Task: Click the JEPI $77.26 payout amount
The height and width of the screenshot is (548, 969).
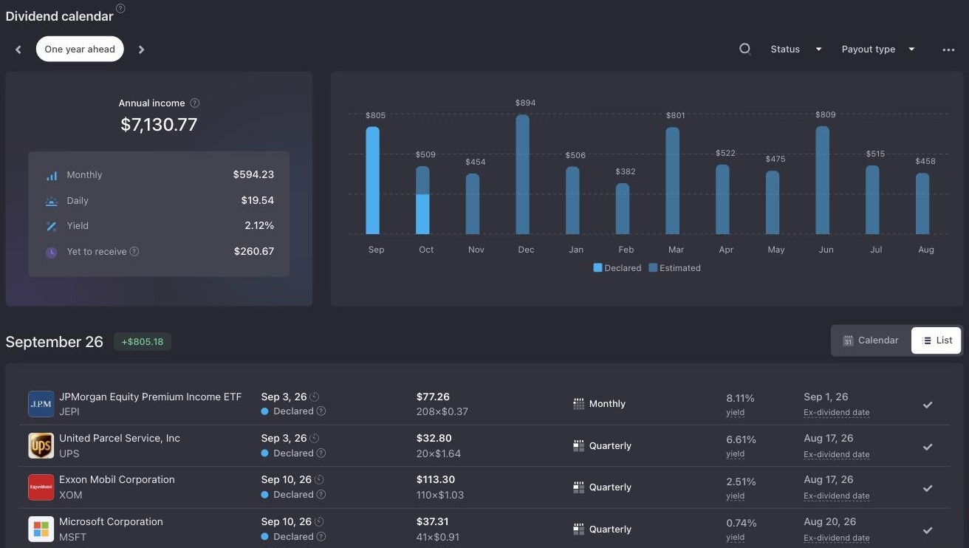Action: click(433, 397)
